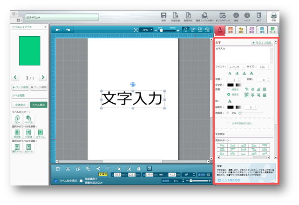Click the delete page (ページ削除) button
299x205 pixels.
(39, 87)
